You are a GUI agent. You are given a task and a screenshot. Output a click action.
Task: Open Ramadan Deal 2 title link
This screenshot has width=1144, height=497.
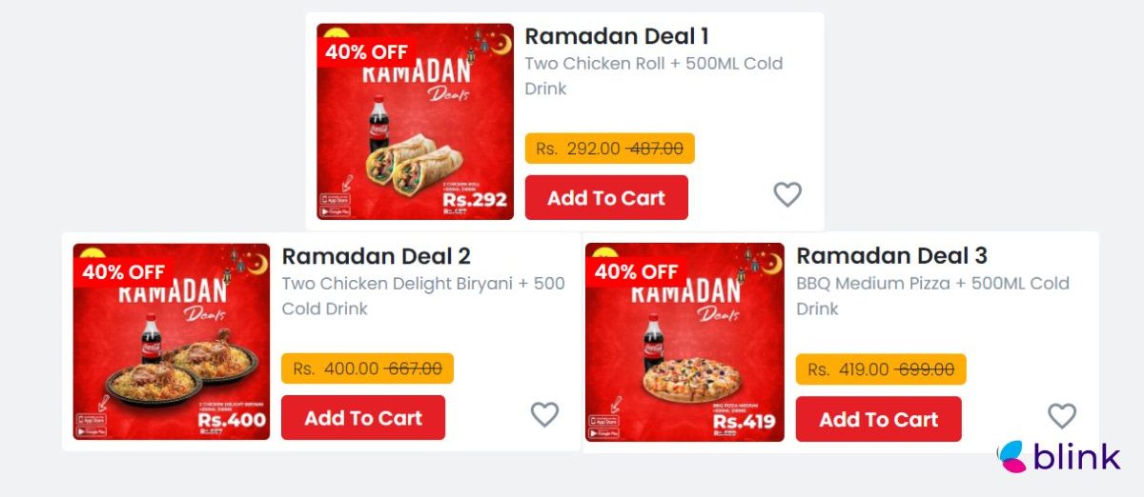(x=376, y=256)
